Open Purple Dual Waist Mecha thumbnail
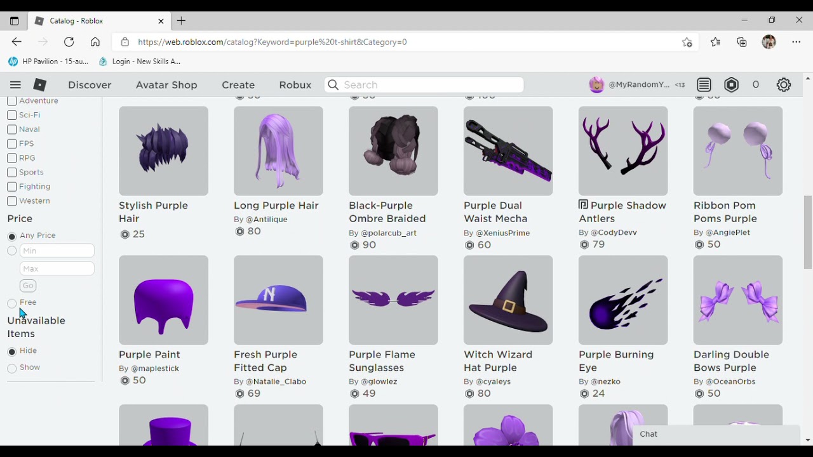813x457 pixels. point(508,151)
